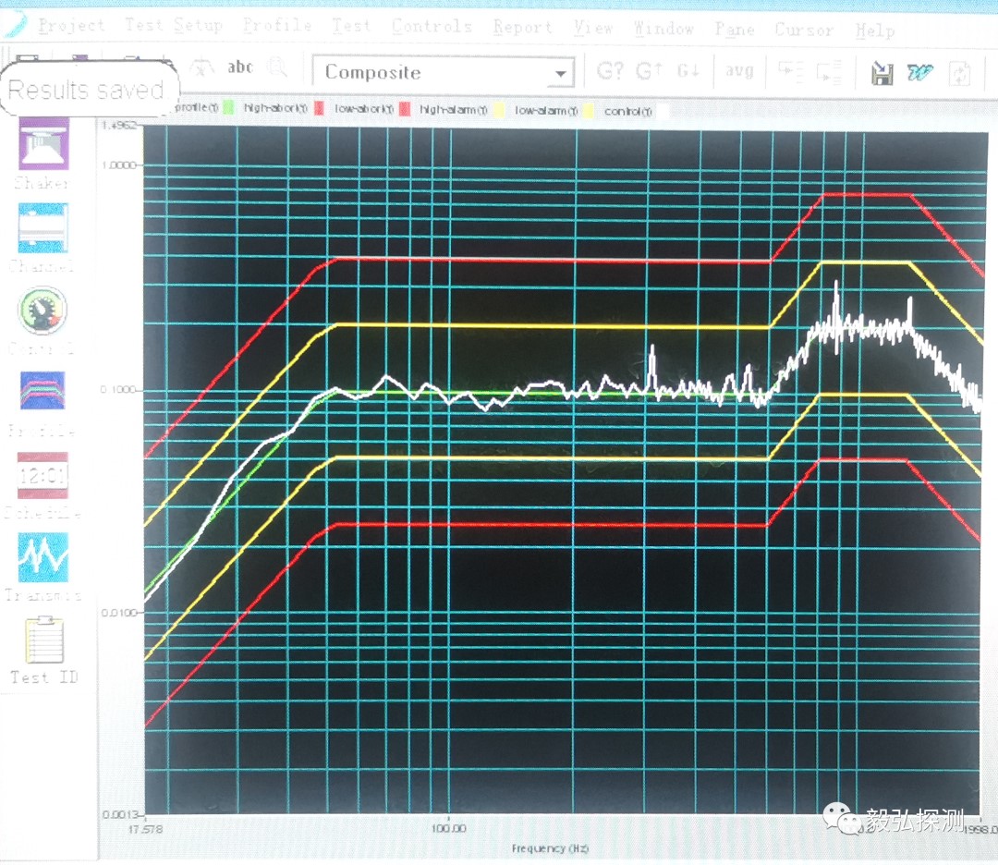
Task: Open the Test Setup menu
Action: (174, 26)
